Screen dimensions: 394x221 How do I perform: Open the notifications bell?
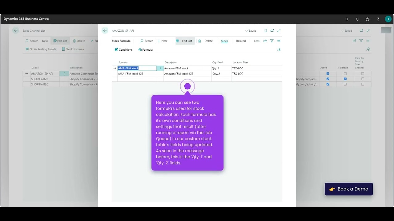coord(357,19)
